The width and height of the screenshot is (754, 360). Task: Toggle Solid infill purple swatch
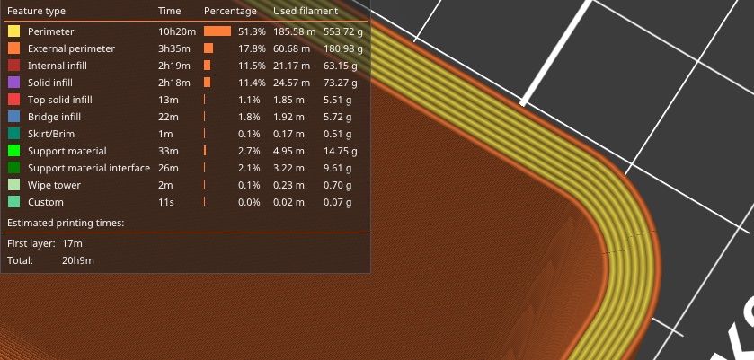(x=14, y=83)
